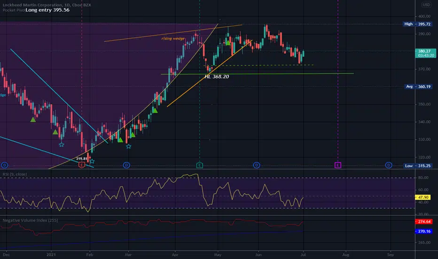The width and height of the screenshot is (438, 259).
Task: Click the dividend D marker above Dec
Action: pos(5,165)
